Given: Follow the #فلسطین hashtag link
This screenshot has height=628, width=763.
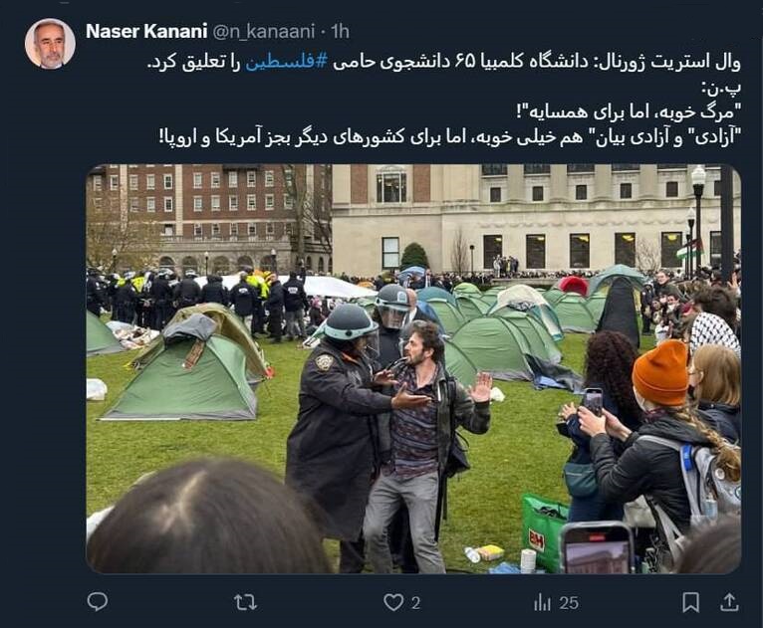Looking at the screenshot, I should click(x=286, y=63).
